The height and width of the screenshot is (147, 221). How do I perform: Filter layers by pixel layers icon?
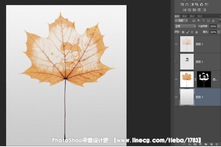[x=194, y=21]
